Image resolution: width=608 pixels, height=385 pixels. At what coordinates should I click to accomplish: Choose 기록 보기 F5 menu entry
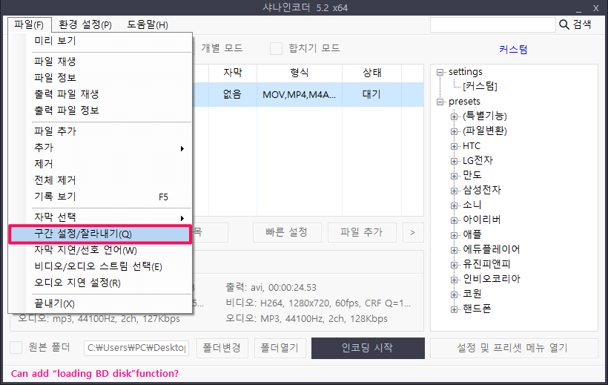click(x=100, y=197)
